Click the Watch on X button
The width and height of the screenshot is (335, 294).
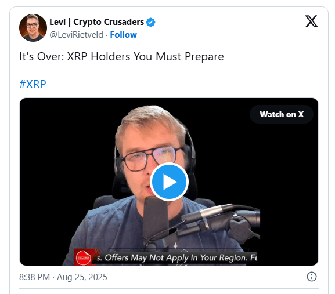point(282,114)
